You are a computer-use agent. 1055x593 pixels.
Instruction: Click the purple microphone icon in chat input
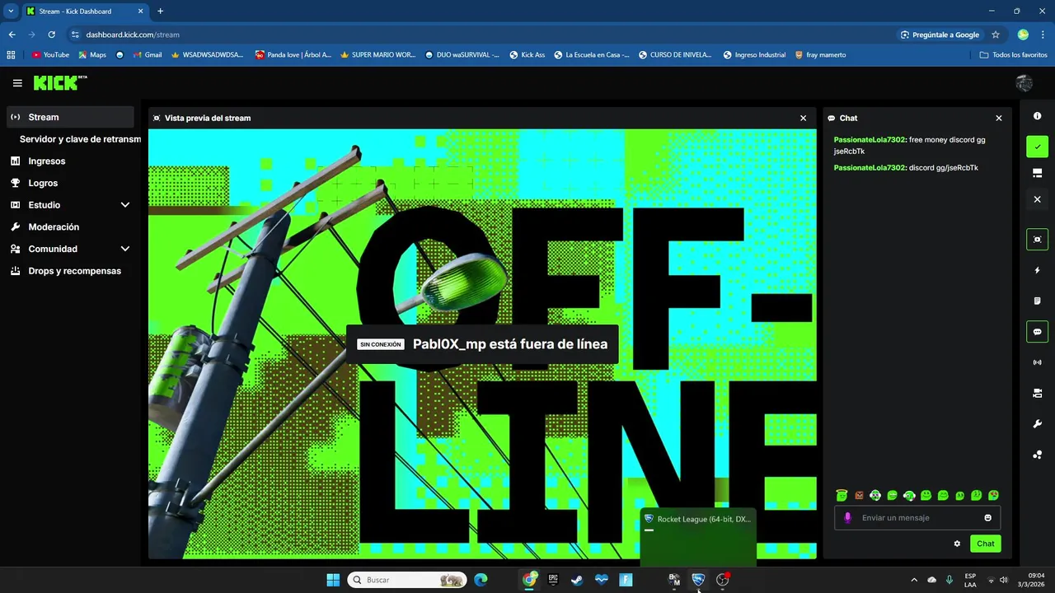point(847,518)
